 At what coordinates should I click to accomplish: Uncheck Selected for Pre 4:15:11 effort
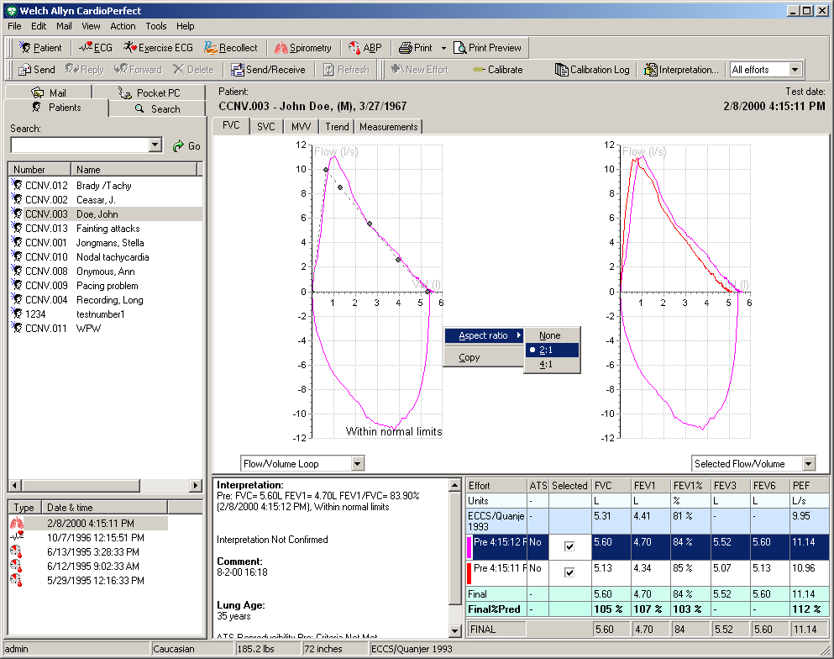(569, 572)
